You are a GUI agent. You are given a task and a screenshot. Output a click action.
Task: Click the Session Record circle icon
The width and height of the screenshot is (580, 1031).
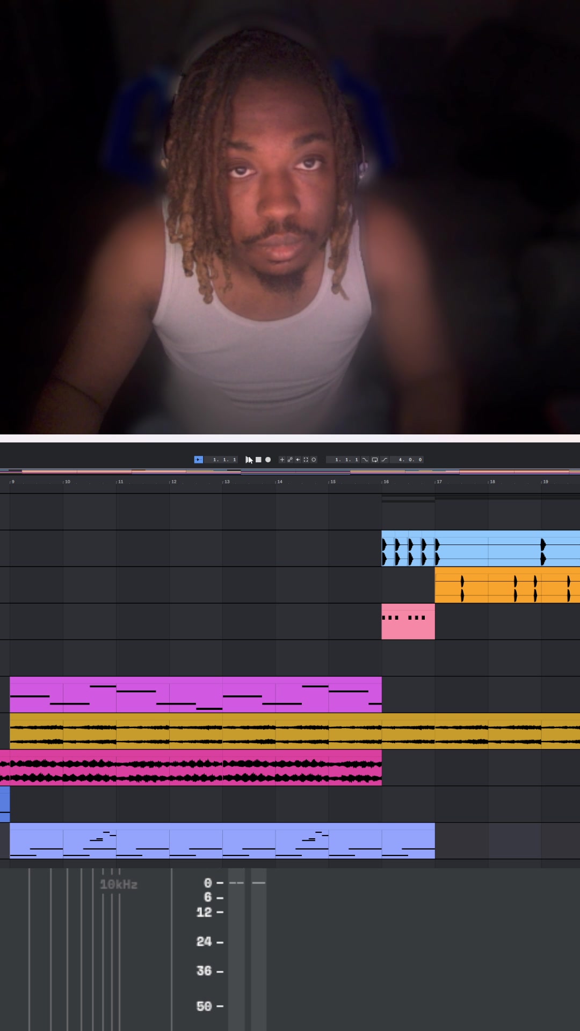314,460
